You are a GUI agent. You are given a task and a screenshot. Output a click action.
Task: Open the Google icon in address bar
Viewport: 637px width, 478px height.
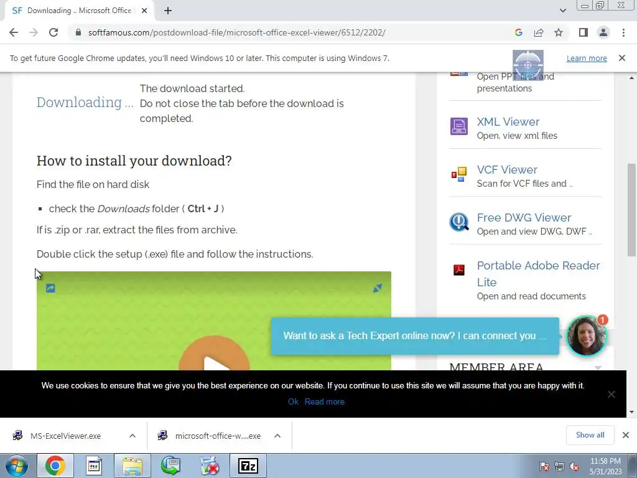point(518,32)
